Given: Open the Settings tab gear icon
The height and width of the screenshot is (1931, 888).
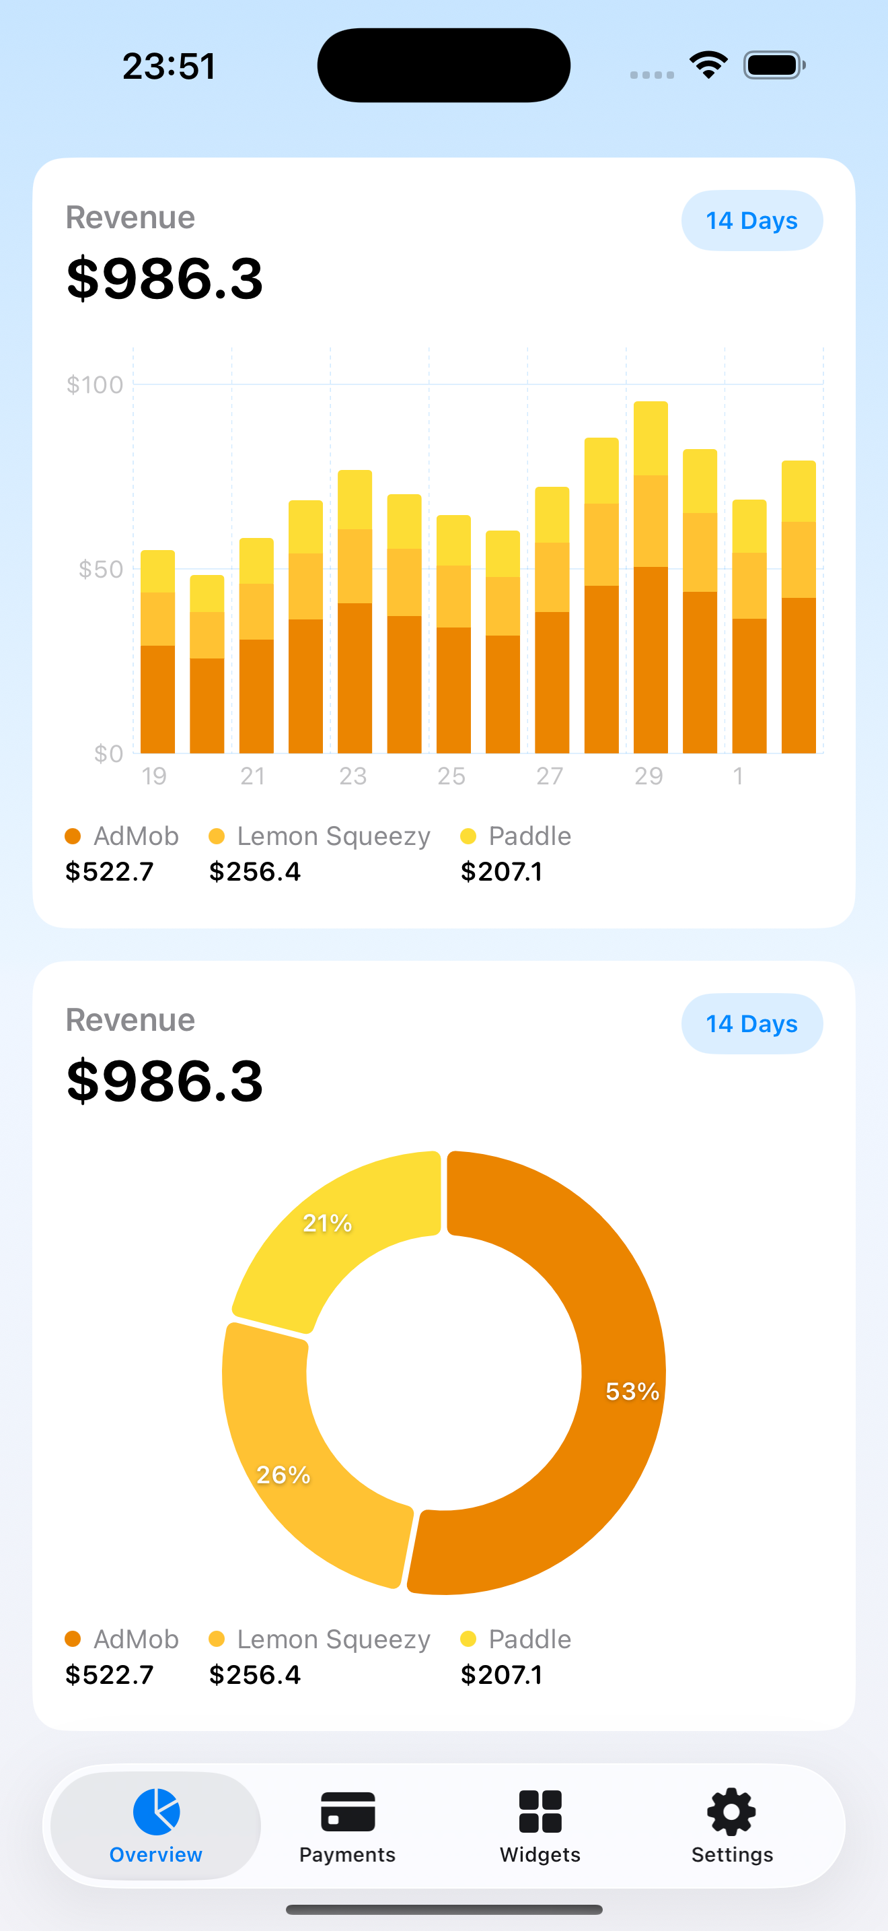Looking at the screenshot, I should tap(731, 1811).
